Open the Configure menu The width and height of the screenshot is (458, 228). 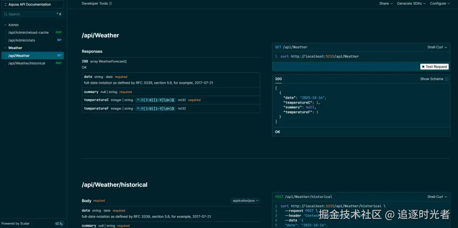tap(440, 3)
